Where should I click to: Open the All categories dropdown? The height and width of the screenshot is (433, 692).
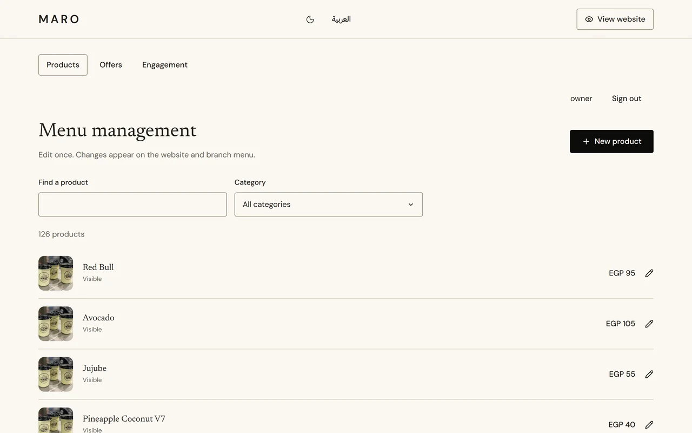[329, 205]
